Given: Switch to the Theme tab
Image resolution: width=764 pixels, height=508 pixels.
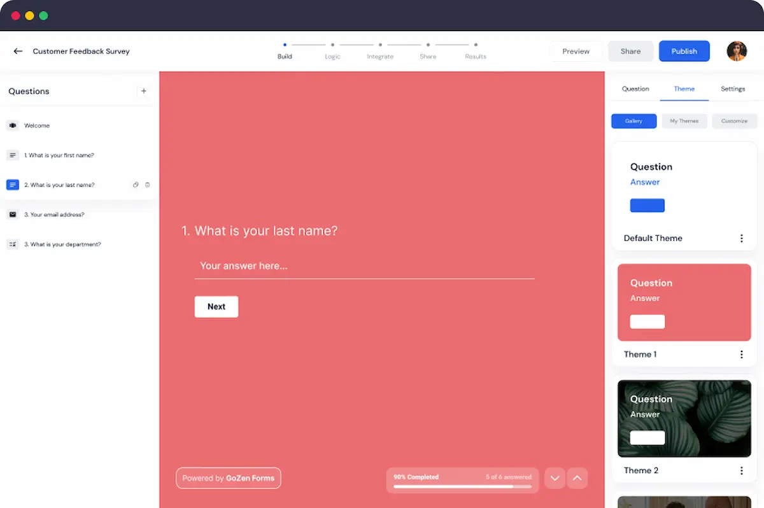Looking at the screenshot, I should [x=684, y=89].
